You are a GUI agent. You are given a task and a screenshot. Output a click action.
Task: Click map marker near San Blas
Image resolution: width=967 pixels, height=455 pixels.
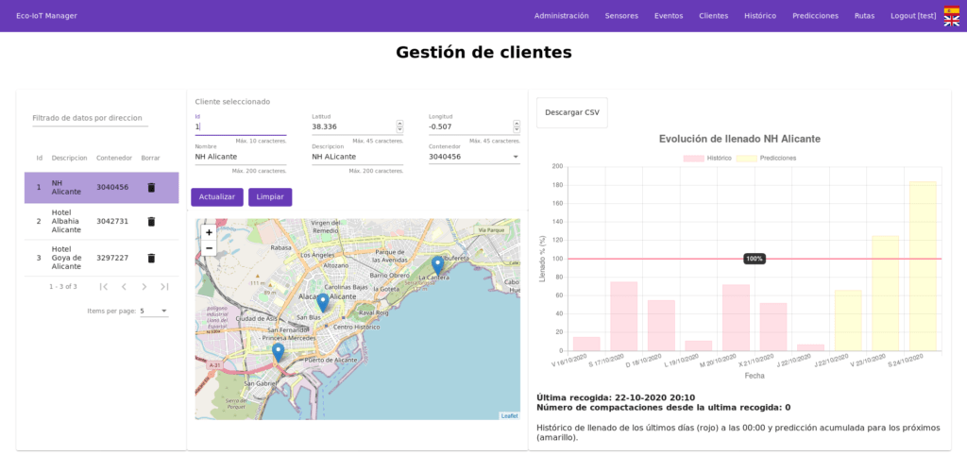323,303
